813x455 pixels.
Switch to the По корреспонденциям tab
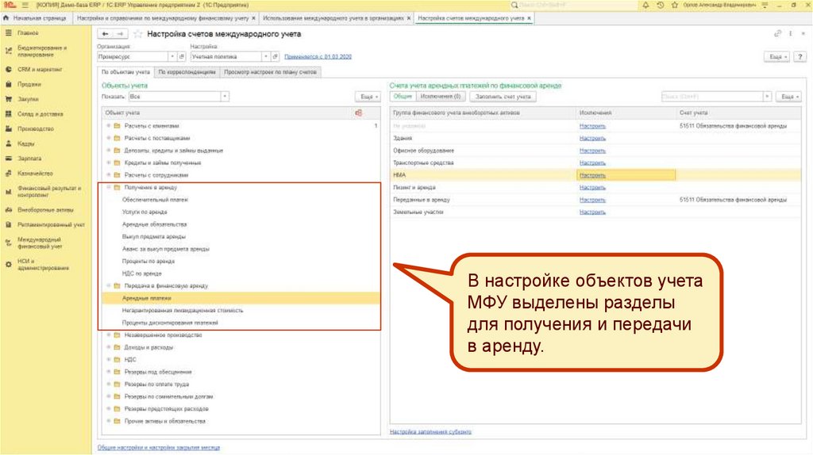[x=187, y=72]
